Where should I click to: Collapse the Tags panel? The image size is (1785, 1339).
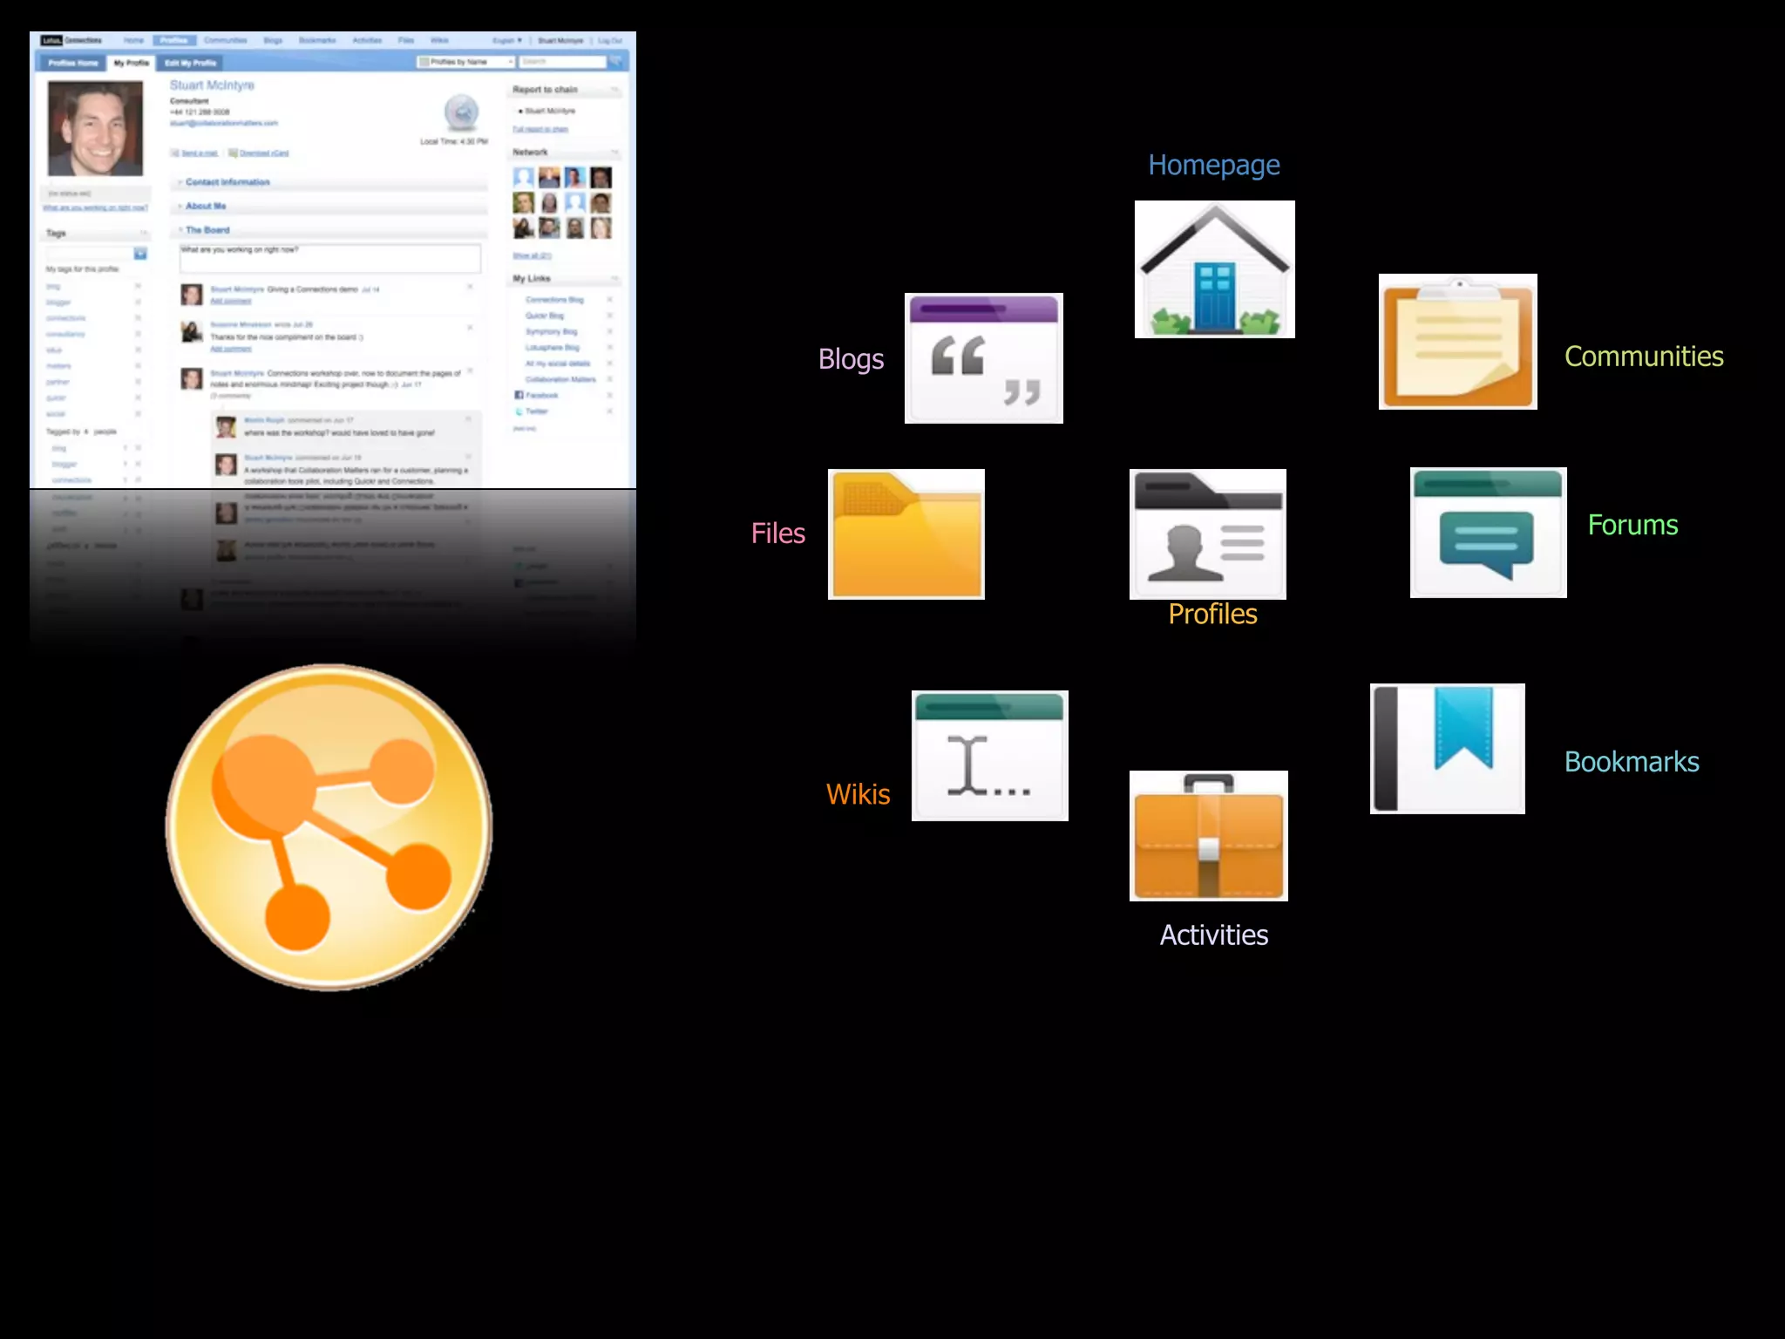(x=144, y=233)
